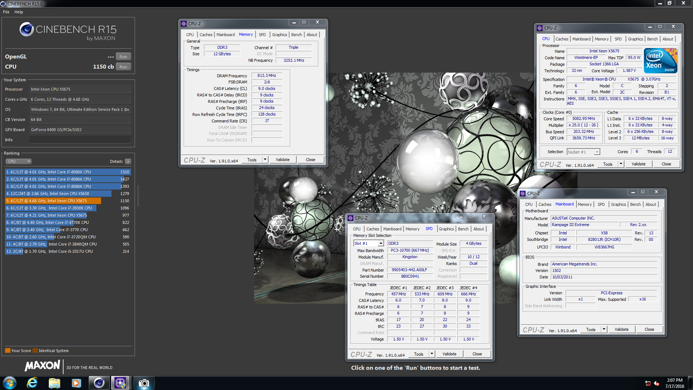693x390 pixels.
Task: Click Tools button in the Mainboard window
Action: tap(591, 329)
